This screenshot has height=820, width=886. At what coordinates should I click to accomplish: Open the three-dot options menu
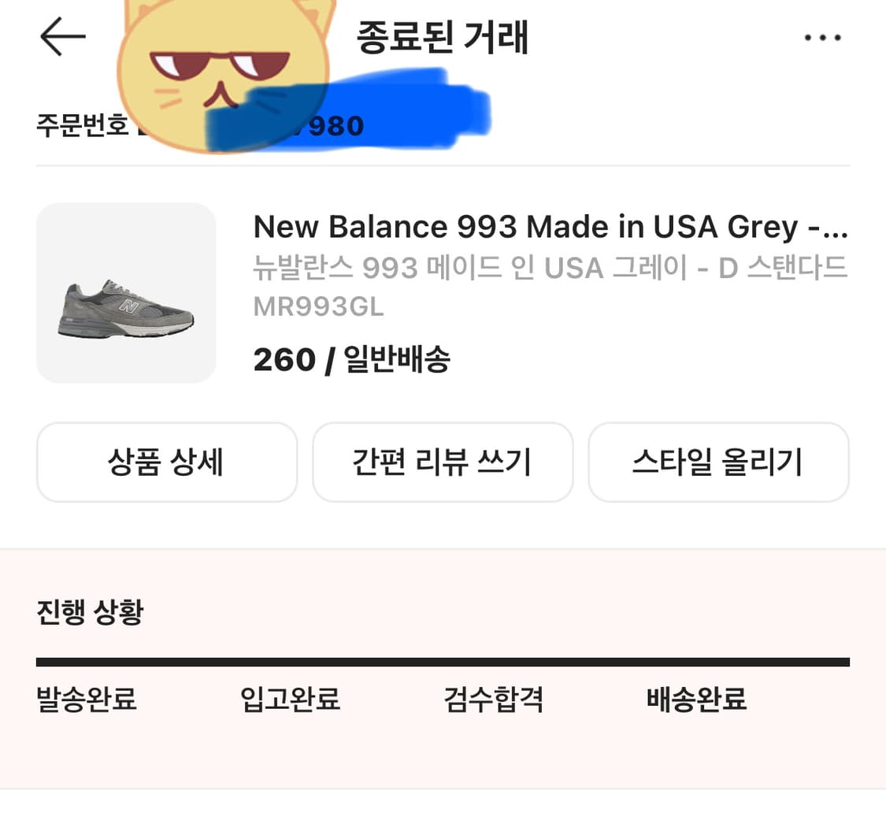[x=822, y=36]
